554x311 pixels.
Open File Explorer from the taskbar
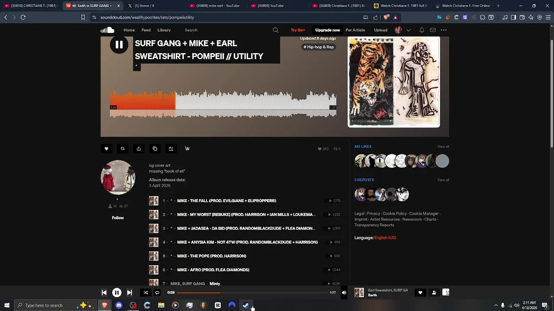click(x=161, y=305)
